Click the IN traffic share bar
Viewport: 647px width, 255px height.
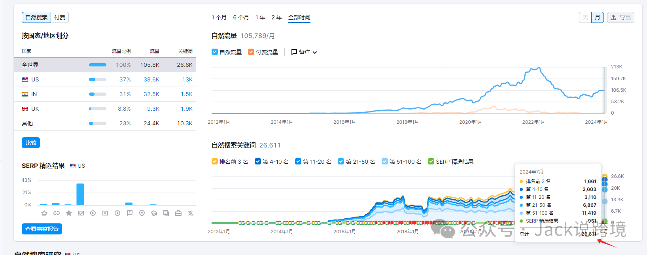pyautogui.click(x=98, y=94)
